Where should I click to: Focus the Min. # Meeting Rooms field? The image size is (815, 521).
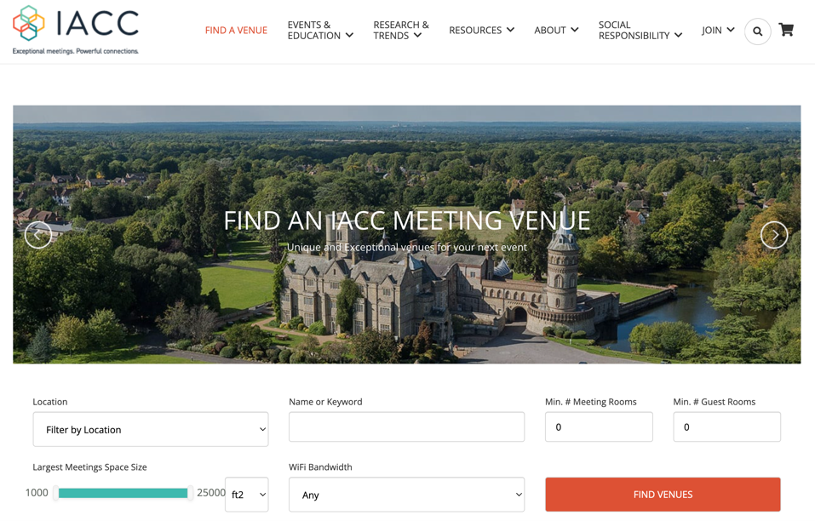tap(599, 427)
